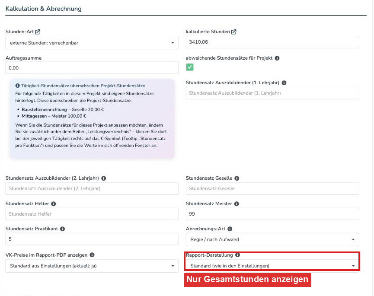Open the Abrechnungs-Art dropdown
This screenshot has width=374, height=296.
coord(272,239)
